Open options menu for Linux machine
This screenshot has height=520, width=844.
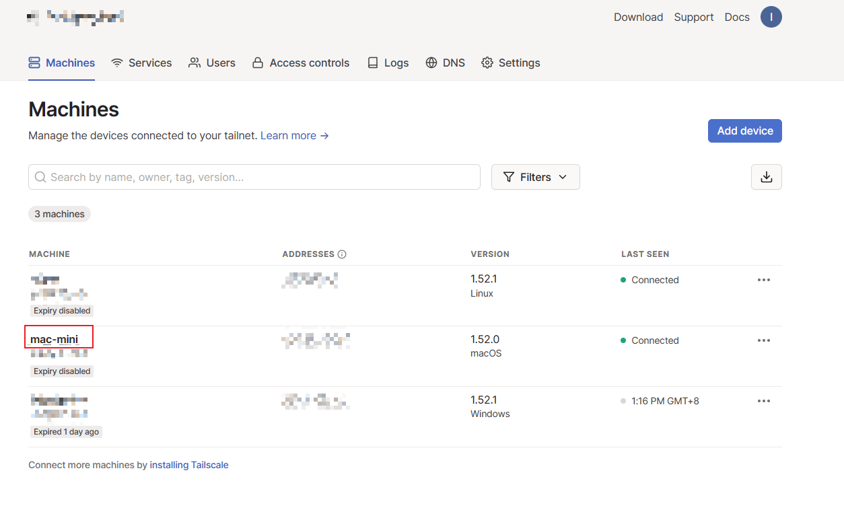coord(764,280)
